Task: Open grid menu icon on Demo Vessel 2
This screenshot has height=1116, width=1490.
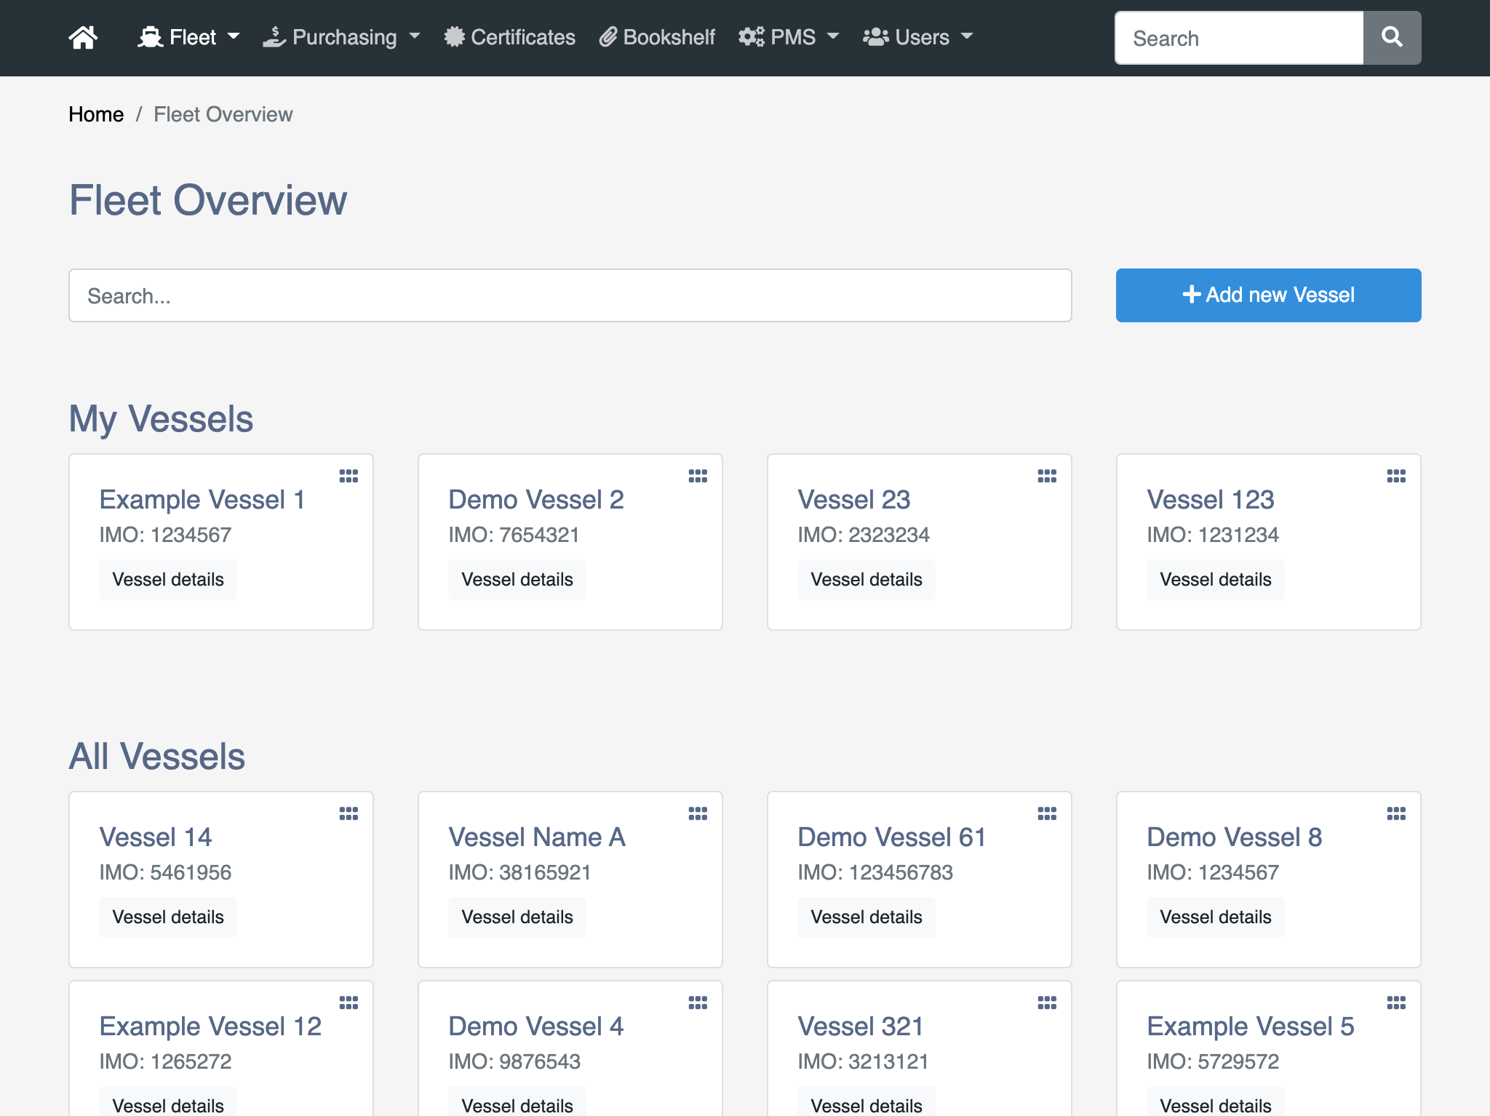Action: pos(698,476)
